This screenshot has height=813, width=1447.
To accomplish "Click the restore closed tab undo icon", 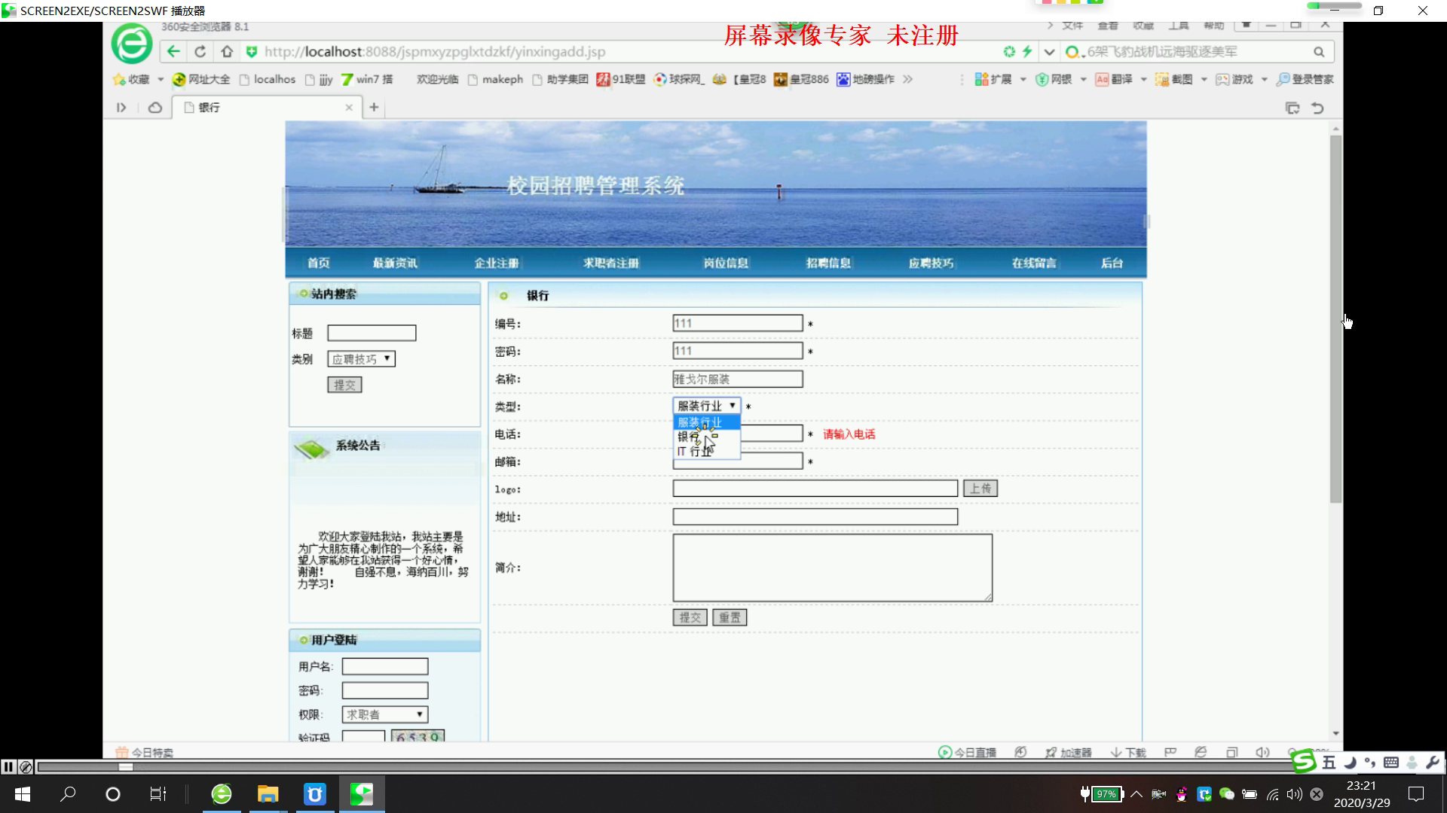I will click(1317, 108).
